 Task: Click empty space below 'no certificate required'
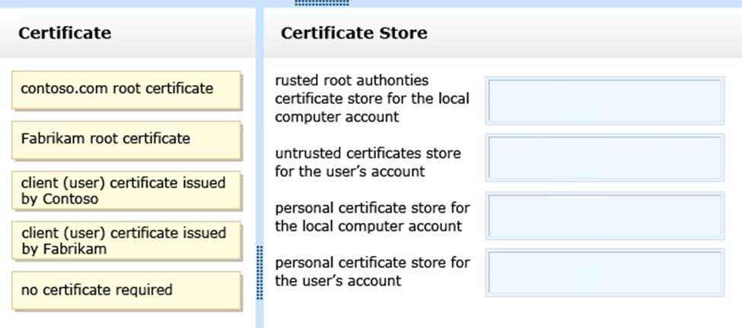click(x=126, y=319)
